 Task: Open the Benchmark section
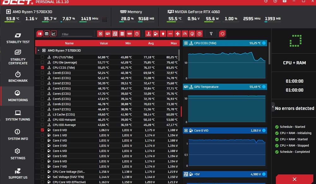pos(18,77)
